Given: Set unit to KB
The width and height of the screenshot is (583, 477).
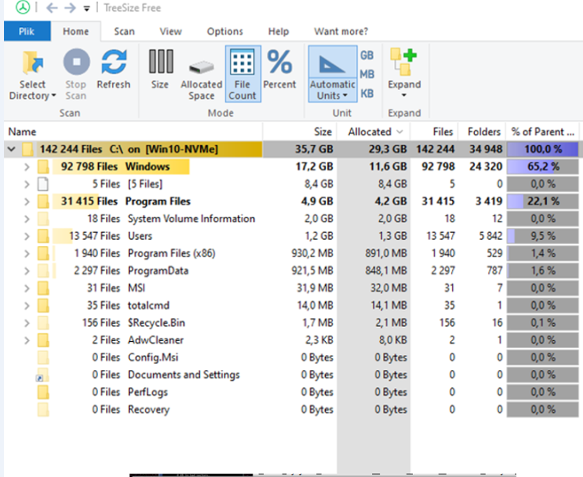Looking at the screenshot, I should coord(367,93).
